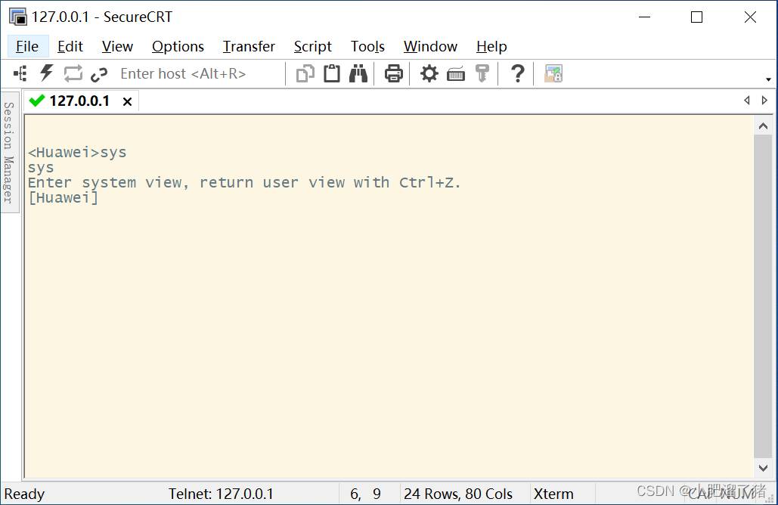Open the Options menu
This screenshot has width=778, height=505.
tap(178, 47)
